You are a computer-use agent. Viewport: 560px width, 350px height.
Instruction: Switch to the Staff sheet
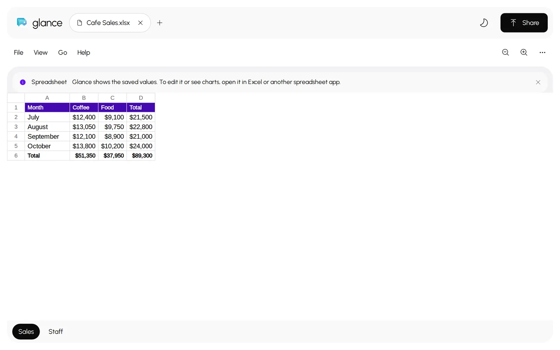[56, 331]
